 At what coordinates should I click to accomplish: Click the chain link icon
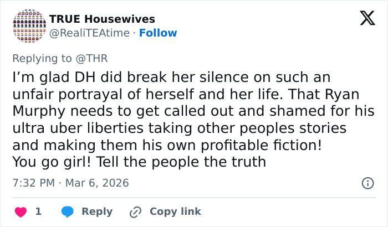[x=135, y=211]
